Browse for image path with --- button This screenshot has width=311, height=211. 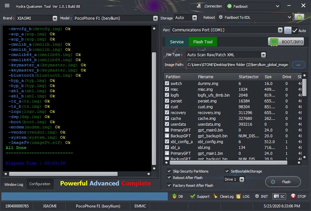pos(298,65)
